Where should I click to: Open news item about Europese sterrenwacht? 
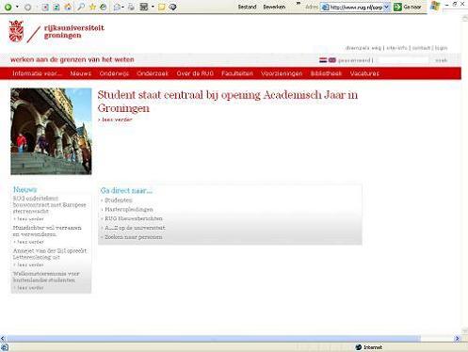point(49,204)
